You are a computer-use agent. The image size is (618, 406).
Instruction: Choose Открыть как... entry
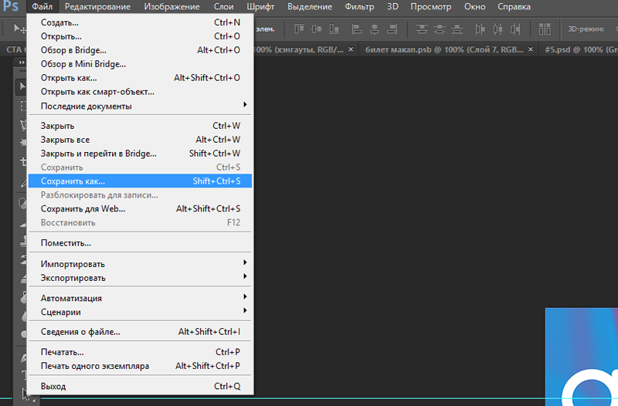[140, 78]
